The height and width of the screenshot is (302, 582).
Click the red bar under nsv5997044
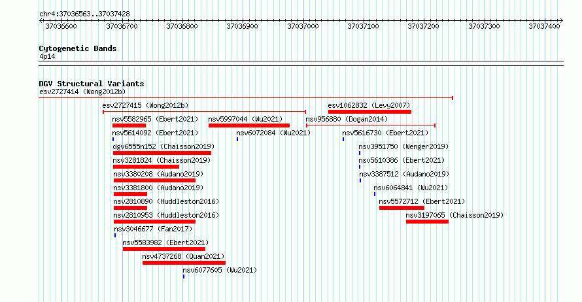(249, 126)
